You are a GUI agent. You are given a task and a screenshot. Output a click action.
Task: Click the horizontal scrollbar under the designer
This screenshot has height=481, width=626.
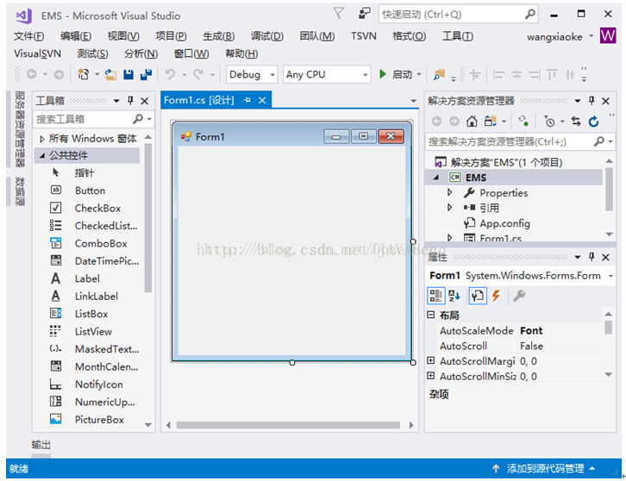point(288,425)
